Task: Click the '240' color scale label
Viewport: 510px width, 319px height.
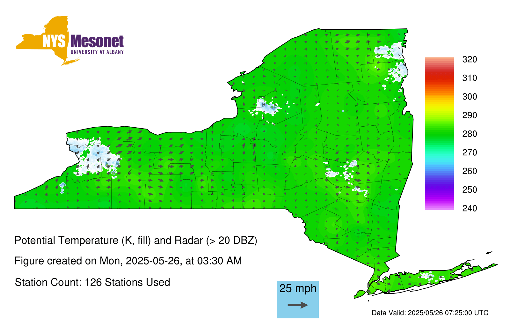Action: (470, 208)
